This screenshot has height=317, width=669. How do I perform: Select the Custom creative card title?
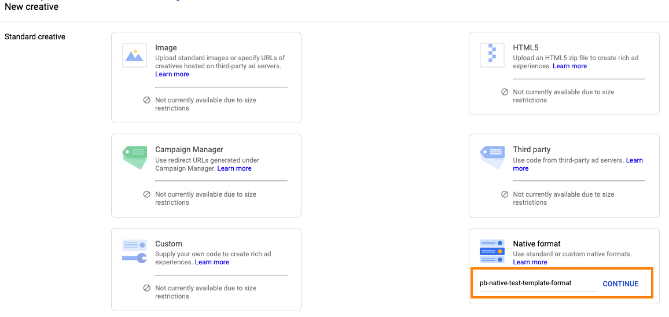[x=168, y=244]
